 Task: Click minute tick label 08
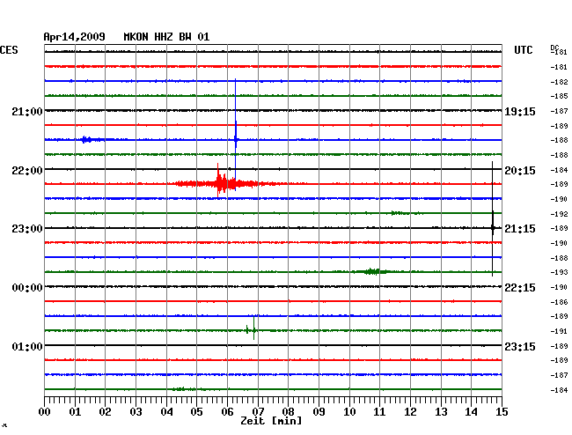(288, 412)
